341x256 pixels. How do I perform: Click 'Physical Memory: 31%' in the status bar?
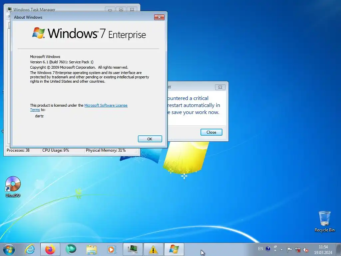[106, 150]
